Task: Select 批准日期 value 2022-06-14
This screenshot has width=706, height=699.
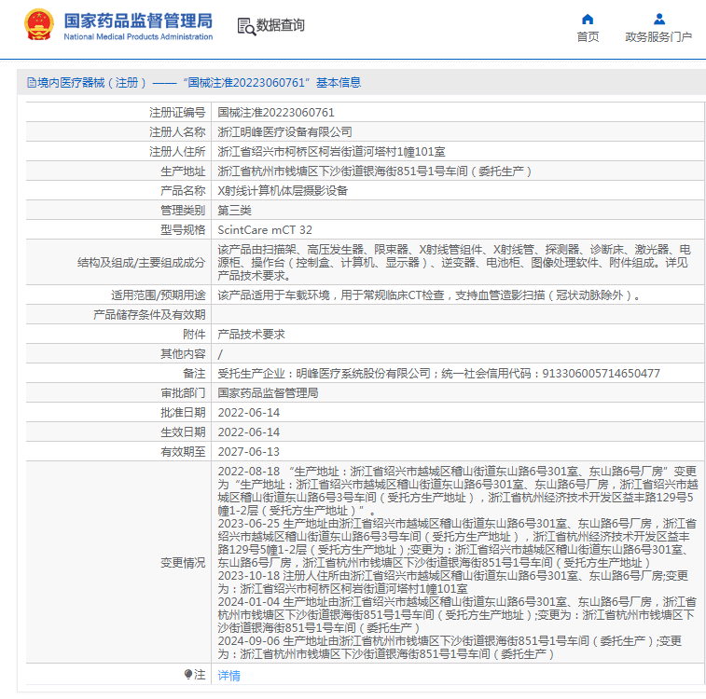Action: (x=248, y=413)
